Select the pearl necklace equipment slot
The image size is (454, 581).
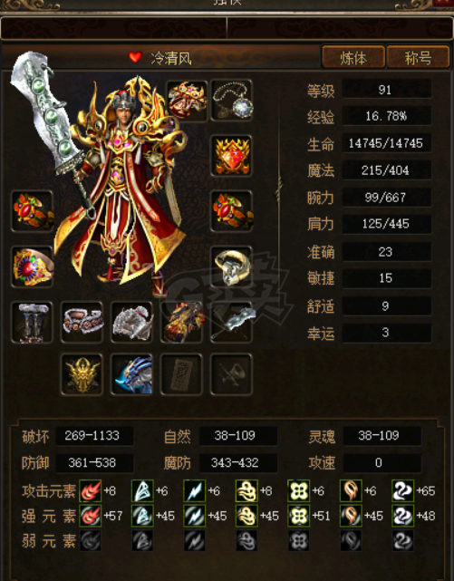231,100
